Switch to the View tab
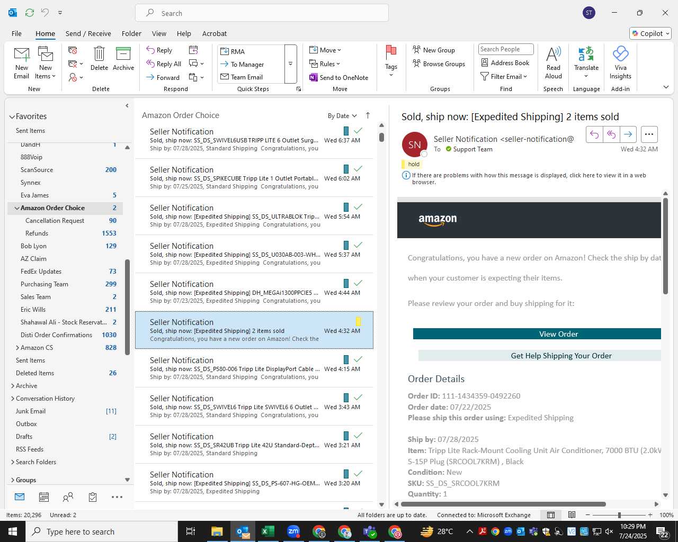Image resolution: width=678 pixels, height=542 pixels. click(159, 33)
